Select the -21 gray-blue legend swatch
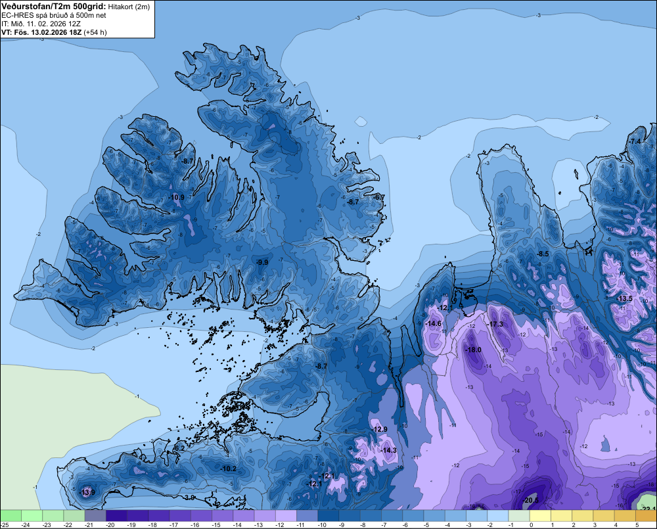This screenshot has height=529, width=657. point(95,516)
